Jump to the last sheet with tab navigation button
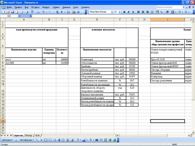Screen dimensions: 195x146 click(11, 135)
